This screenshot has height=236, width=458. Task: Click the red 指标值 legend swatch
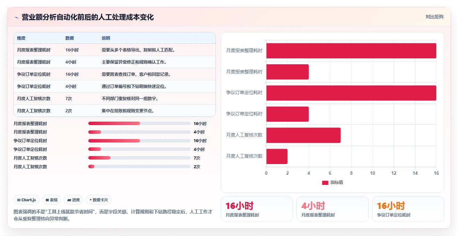point(325,182)
